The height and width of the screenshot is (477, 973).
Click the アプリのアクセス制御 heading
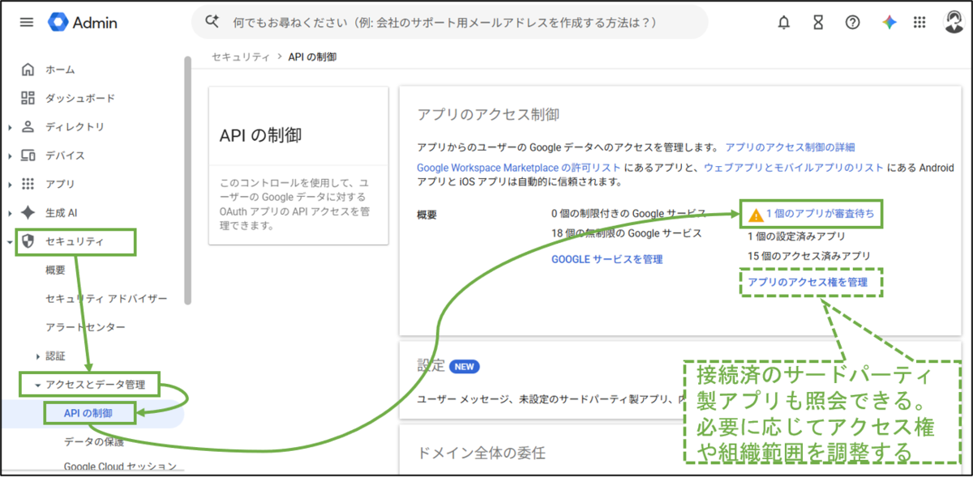tap(488, 114)
